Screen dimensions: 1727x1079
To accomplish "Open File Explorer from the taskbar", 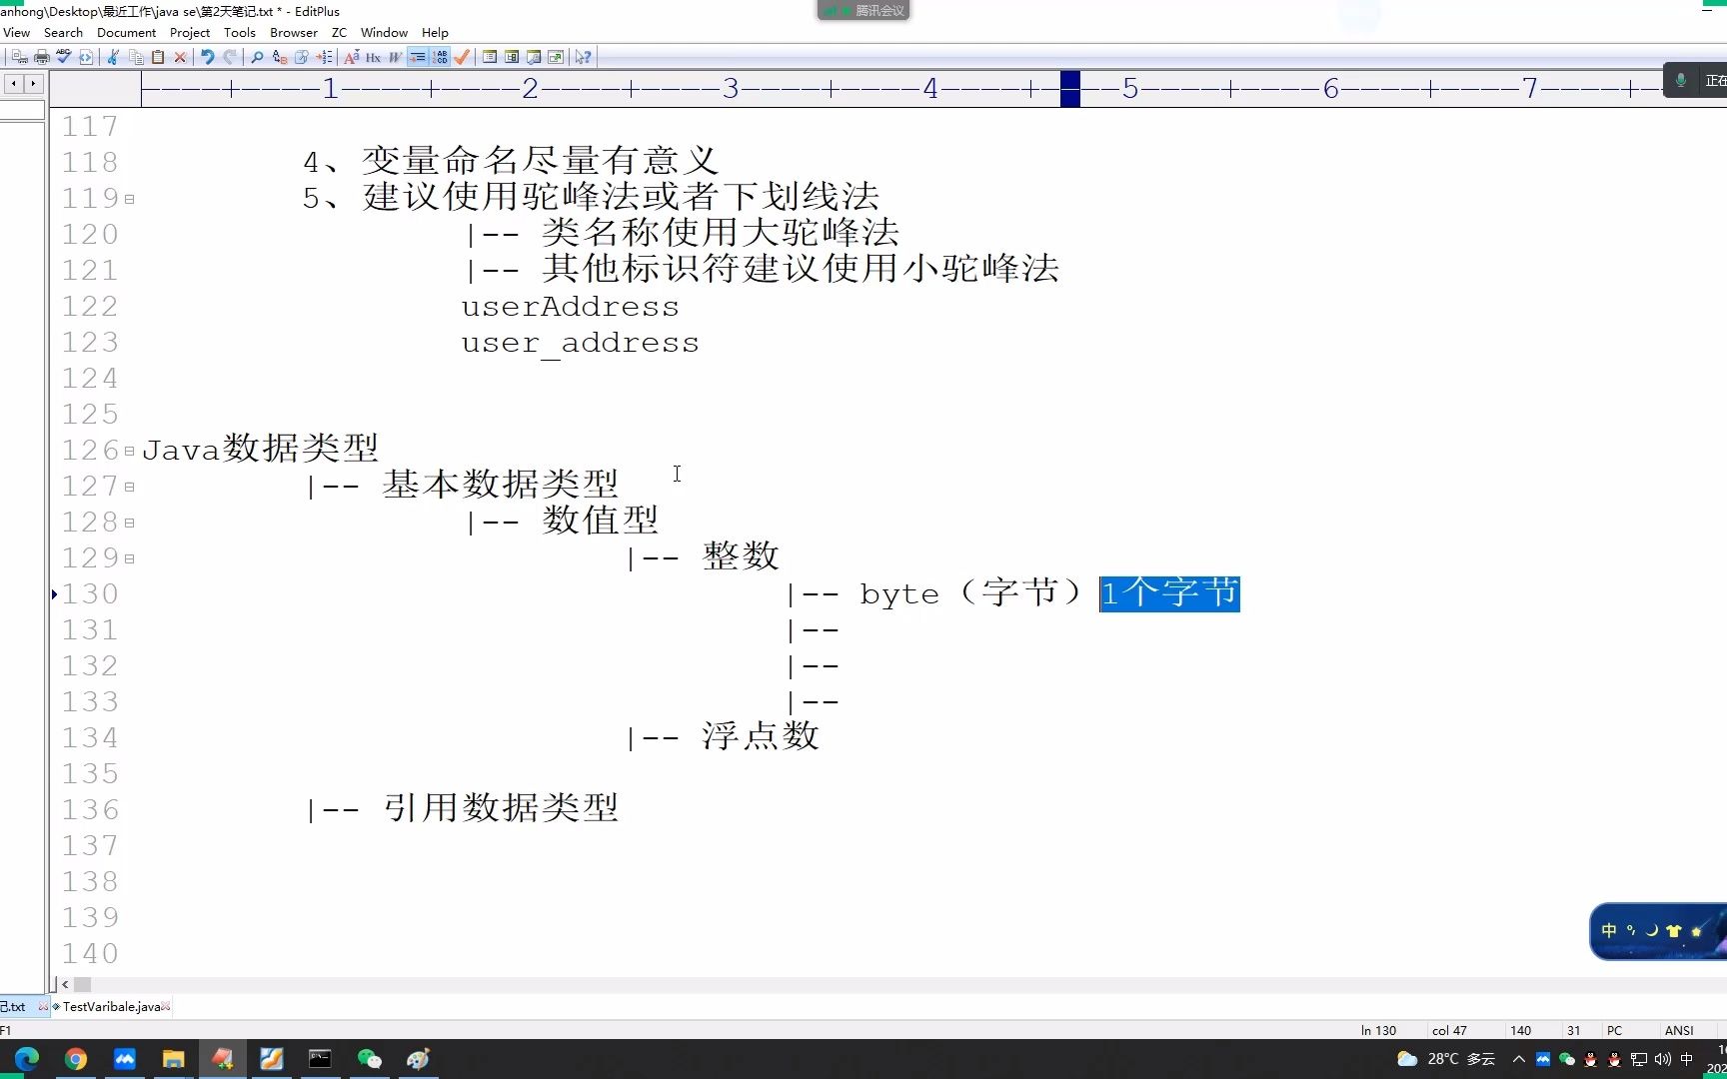I will click(x=174, y=1059).
